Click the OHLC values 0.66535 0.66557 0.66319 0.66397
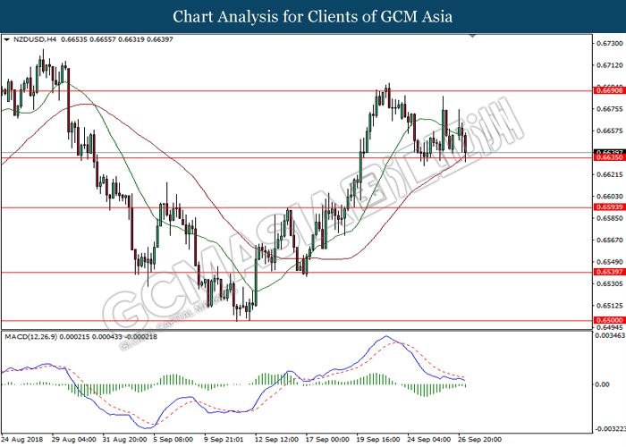 pyautogui.click(x=117, y=39)
